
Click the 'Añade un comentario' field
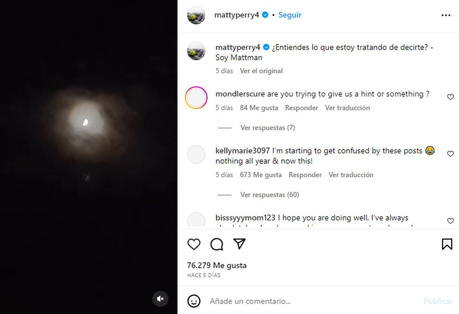coord(268,301)
